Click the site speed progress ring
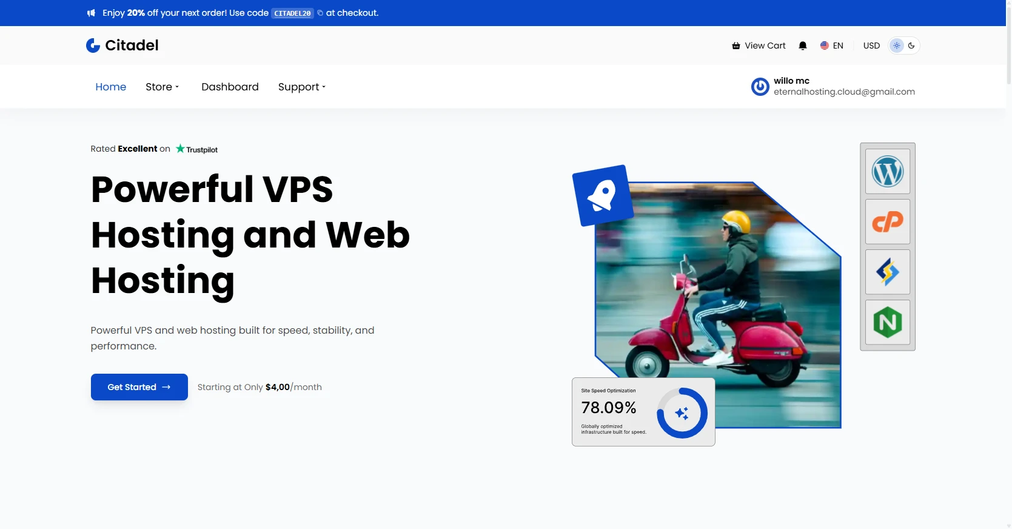Viewport: 1012px width, 529px height. (682, 413)
